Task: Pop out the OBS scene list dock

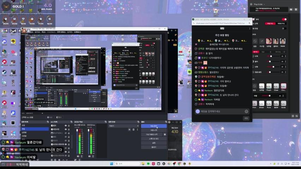Action: 48,122
